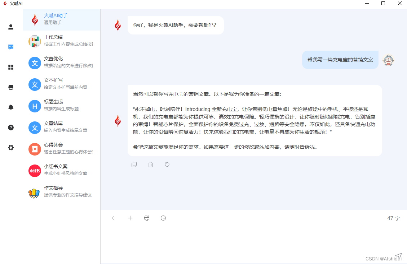Open notifications bell icon
Viewport: 407px width, 264px height.
pos(11,107)
